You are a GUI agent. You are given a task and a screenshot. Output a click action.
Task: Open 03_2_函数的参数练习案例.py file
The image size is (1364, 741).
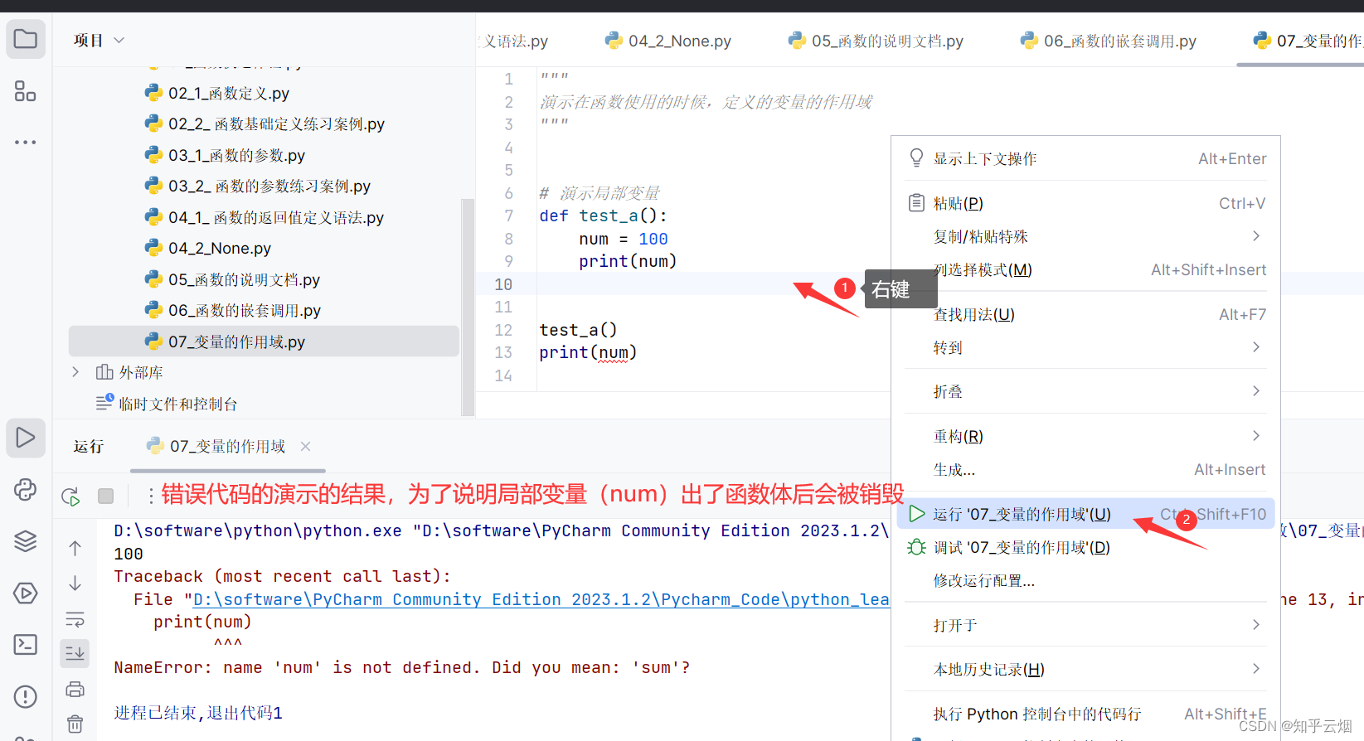pos(258,186)
